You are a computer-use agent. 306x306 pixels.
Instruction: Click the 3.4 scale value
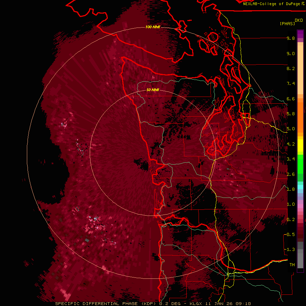tap(291, 159)
